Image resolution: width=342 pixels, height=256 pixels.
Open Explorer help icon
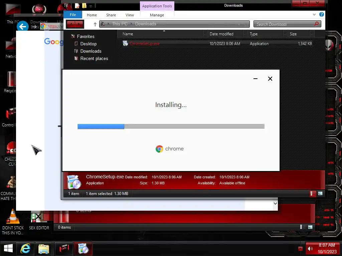(x=322, y=14)
